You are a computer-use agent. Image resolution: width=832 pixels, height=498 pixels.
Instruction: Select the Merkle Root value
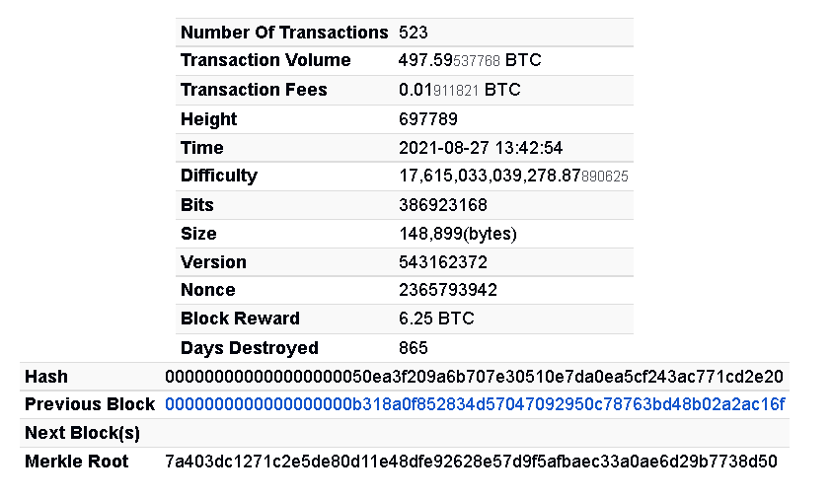[x=471, y=462]
